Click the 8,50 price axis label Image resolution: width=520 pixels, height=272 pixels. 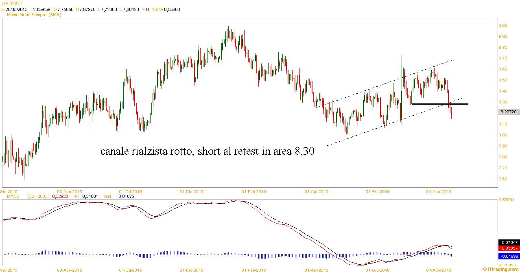[x=503, y=80]
